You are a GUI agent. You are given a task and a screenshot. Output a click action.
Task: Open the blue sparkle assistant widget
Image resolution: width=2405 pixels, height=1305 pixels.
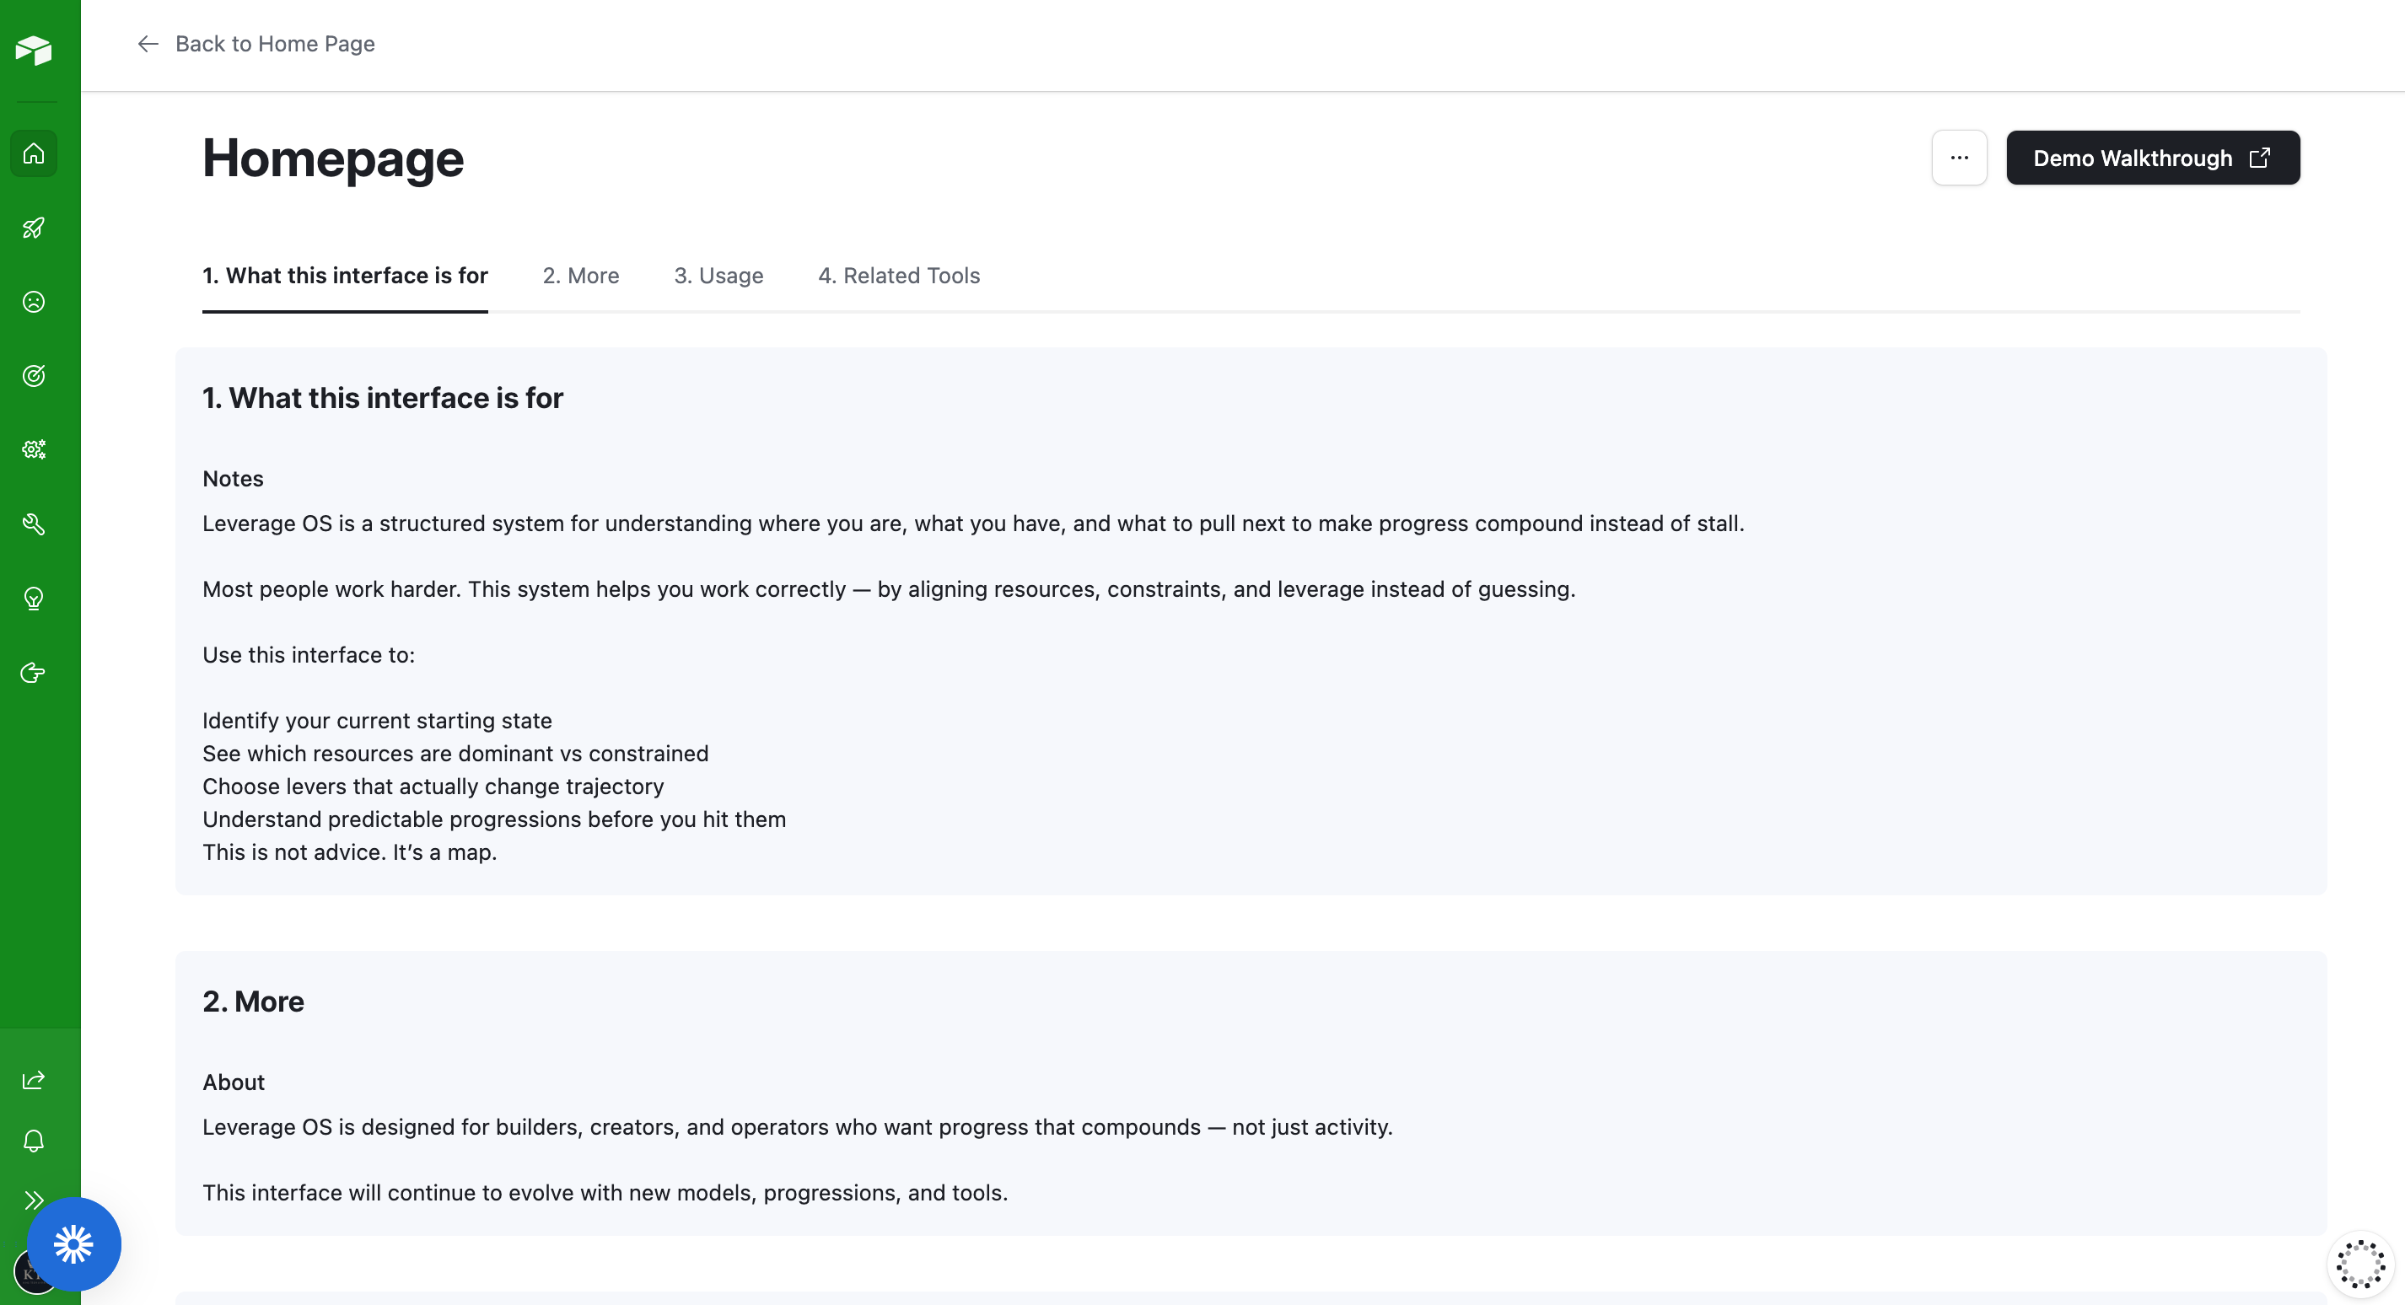(x=73, y=1243)
